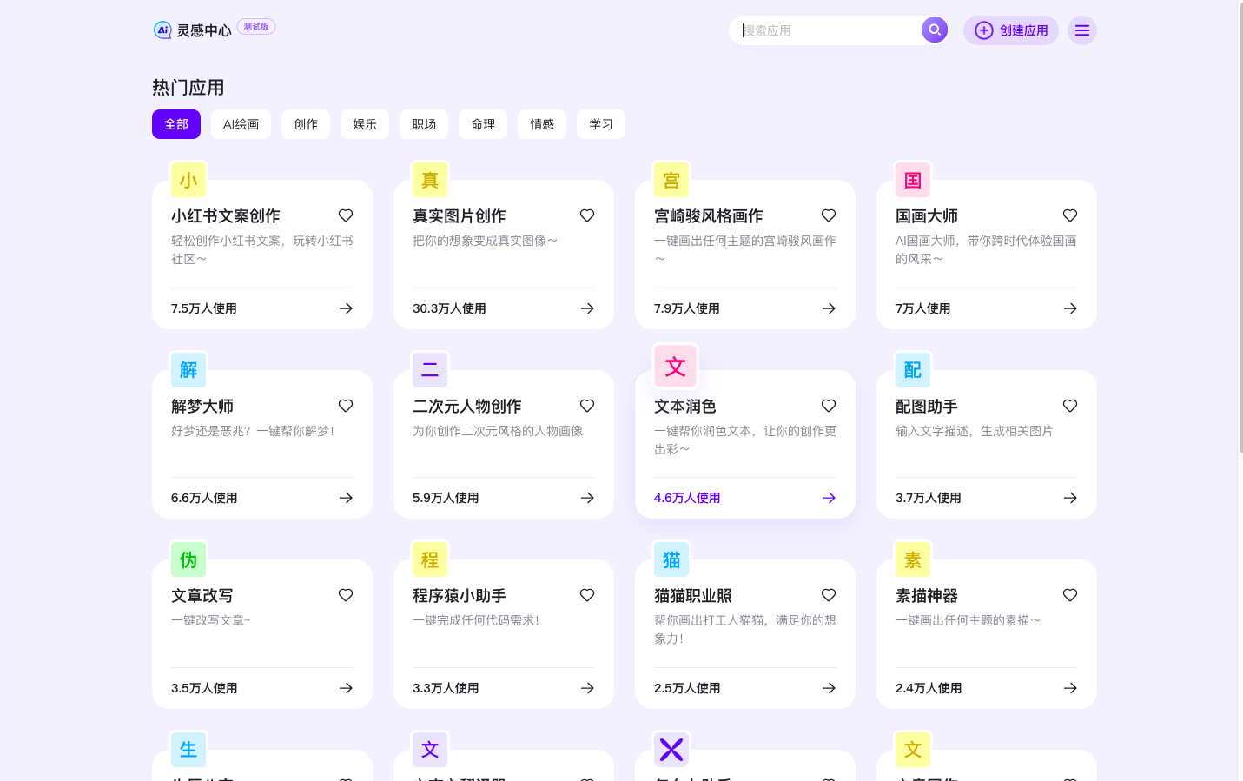1243x781 pixels.
Task: Click the 灵感中心 logo
Action: click(193, 30)
